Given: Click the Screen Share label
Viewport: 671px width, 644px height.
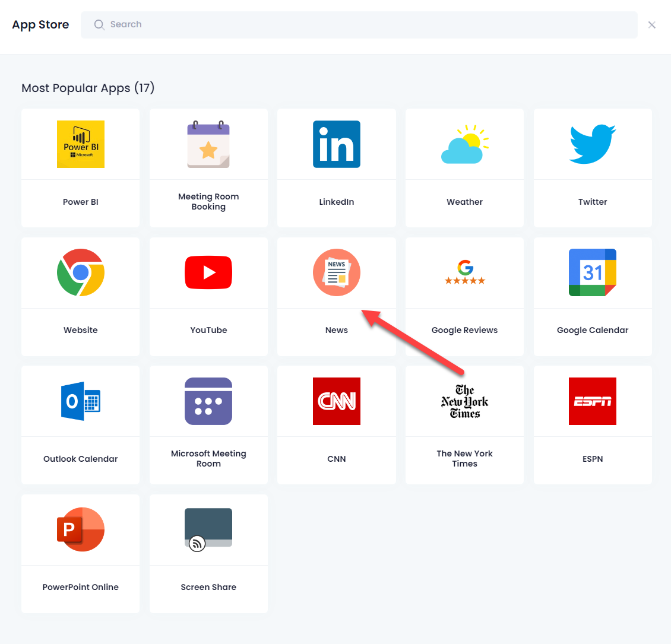Looking at the screenshot, I should click(208, 587).
